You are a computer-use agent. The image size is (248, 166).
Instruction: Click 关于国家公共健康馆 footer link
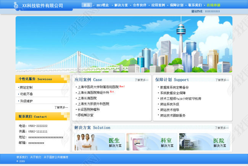click(x=56, y=157)
